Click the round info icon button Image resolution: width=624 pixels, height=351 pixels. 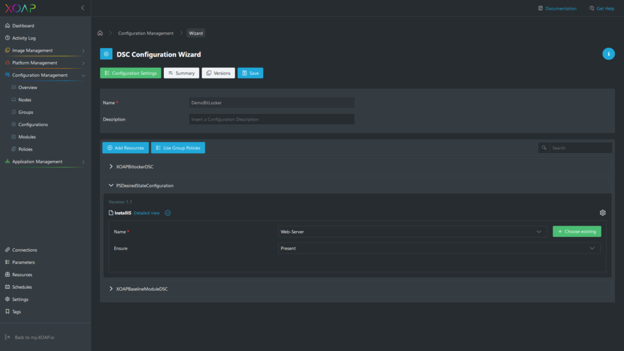pos(608,54)
